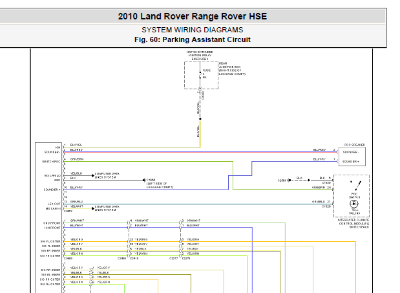Click the 'YEL/WHT' wire label at pin 14
This screenshot has height=293, width=400.
click(76, 206)
